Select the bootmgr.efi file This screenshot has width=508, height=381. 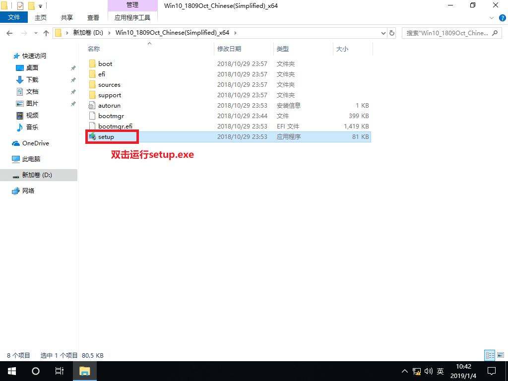pos(115,127)
